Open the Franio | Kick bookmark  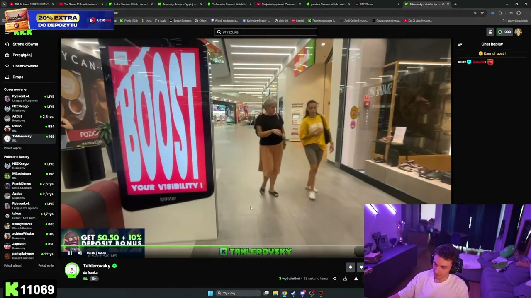129,21
